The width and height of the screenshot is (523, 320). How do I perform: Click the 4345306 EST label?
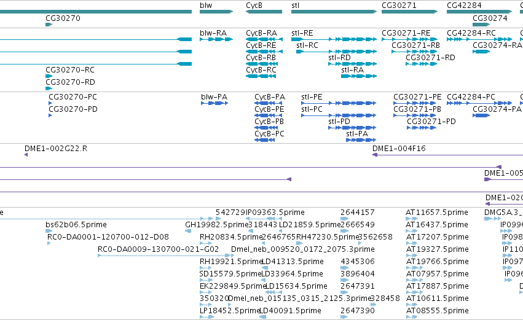tap(358, 262)
